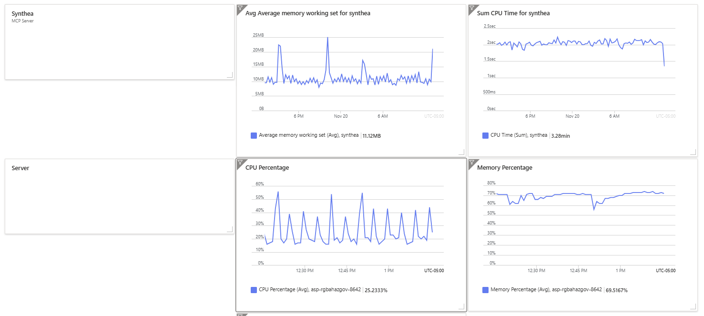
Task: Click "1 PM" on the Memory Percentage time axis
Action: (620, 271)
